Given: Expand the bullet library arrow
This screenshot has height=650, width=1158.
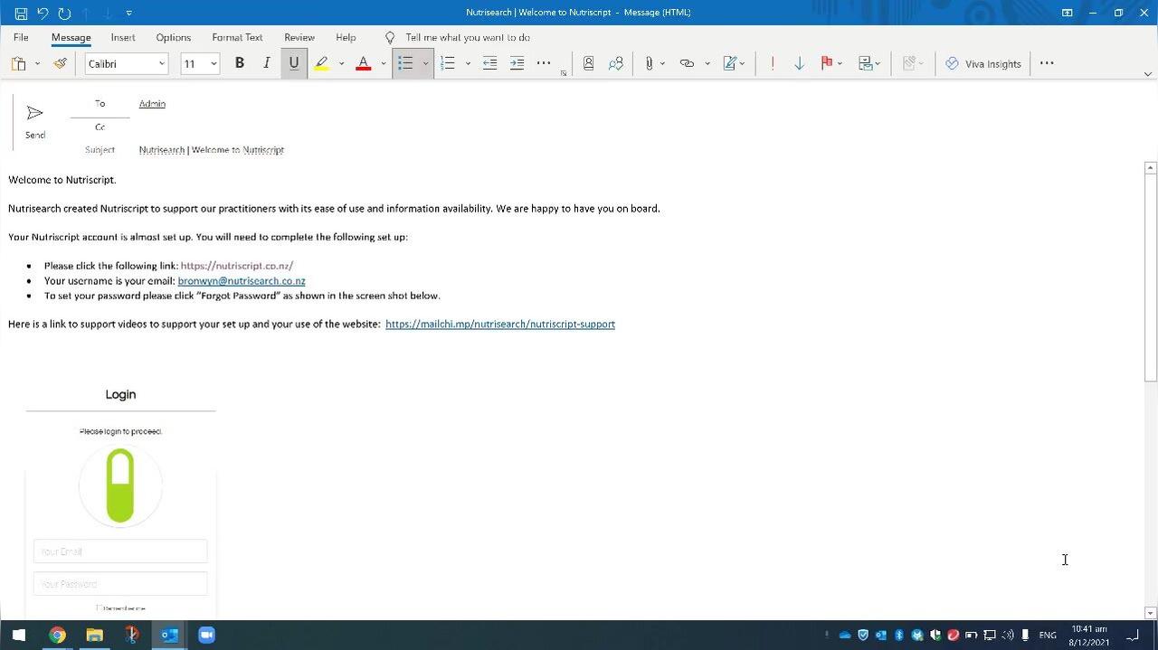Looking at the screenshot, I should pyautogui.click(x=425, y=63).
